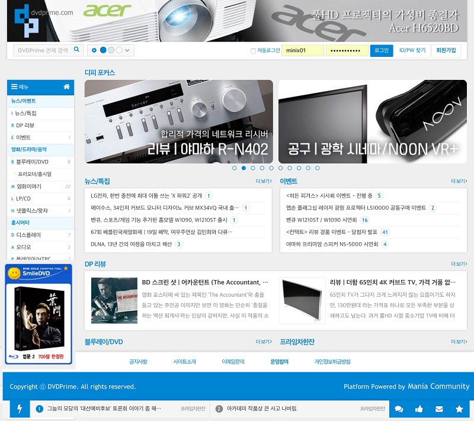
Task: Open theme settings gear icon
Action: 94,50
